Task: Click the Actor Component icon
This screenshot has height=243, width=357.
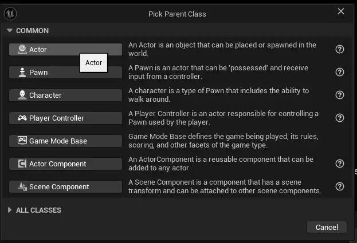Action: 22,164
